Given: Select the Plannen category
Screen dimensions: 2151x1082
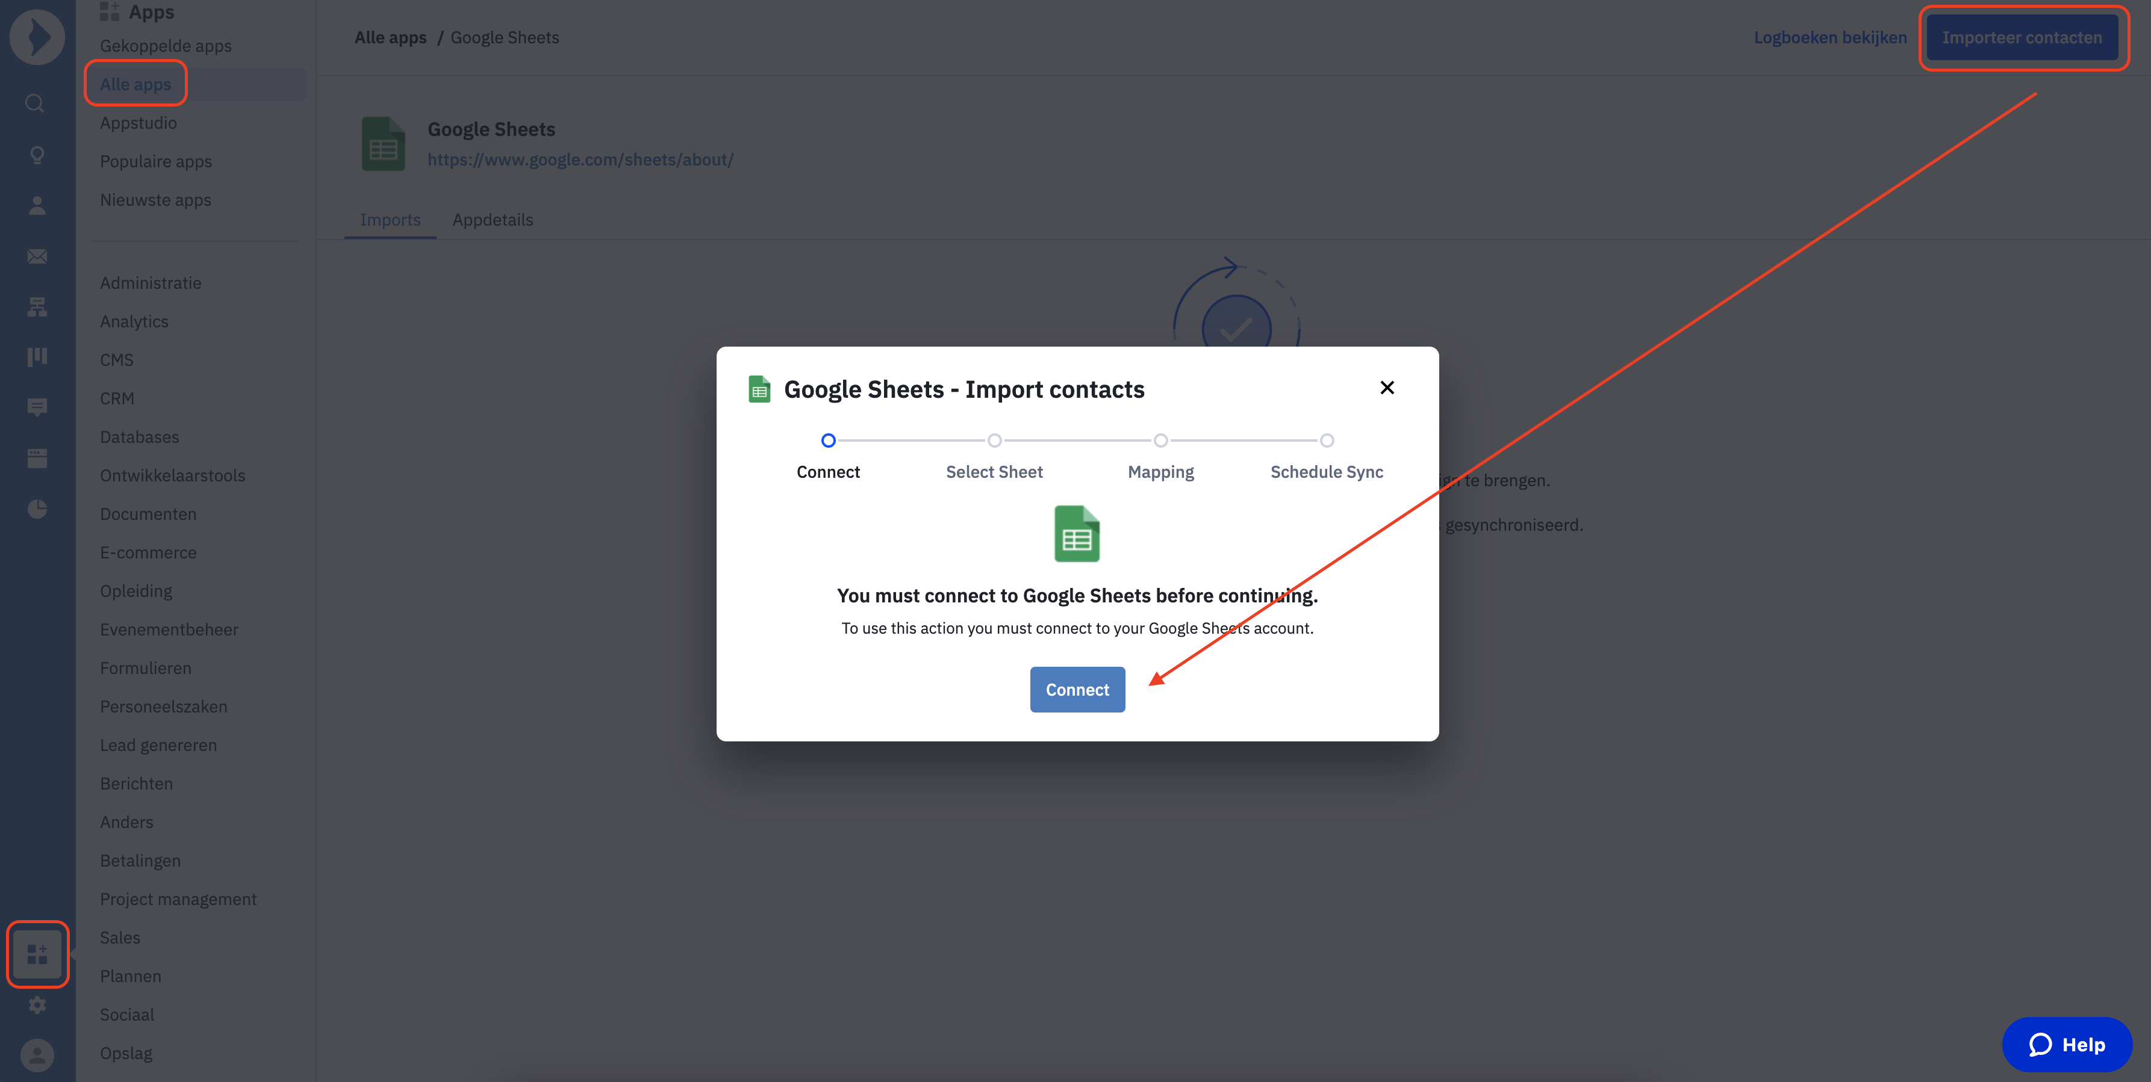Looking at the screenshot, I should pyautogui.click(x=130, y=976).
